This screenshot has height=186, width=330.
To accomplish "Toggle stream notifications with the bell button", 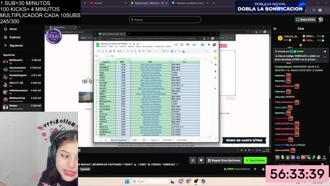I will [x=193, y=160].
